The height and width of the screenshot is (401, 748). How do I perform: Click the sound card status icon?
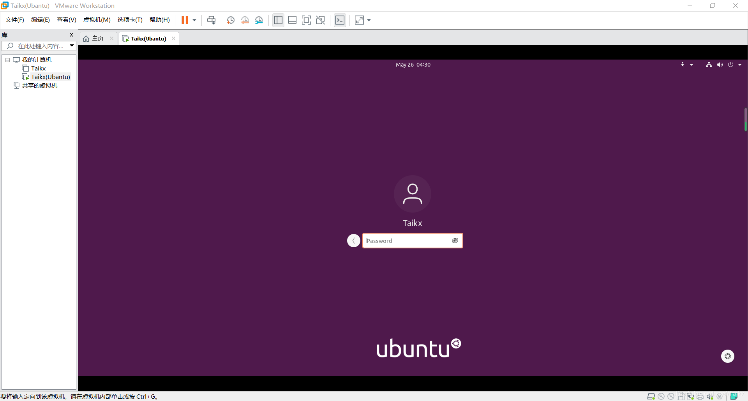(710, 396)
